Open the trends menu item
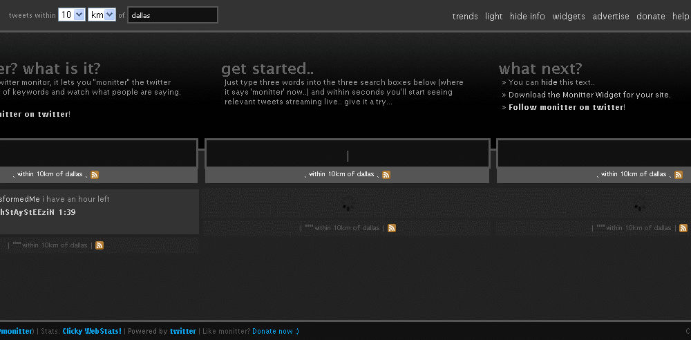Screen dimensions: 691x340 click(x=465, y=17)
